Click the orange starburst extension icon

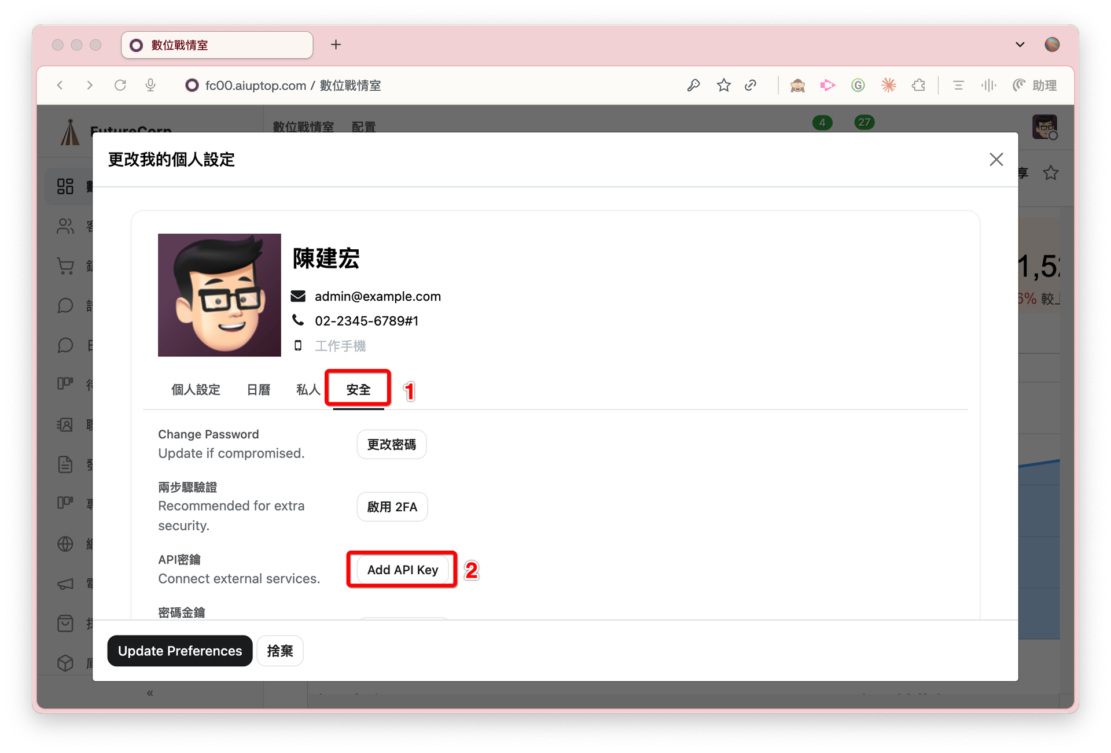pos(888,86)
